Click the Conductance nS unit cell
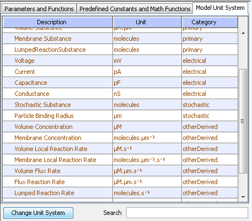 point(147,94)
